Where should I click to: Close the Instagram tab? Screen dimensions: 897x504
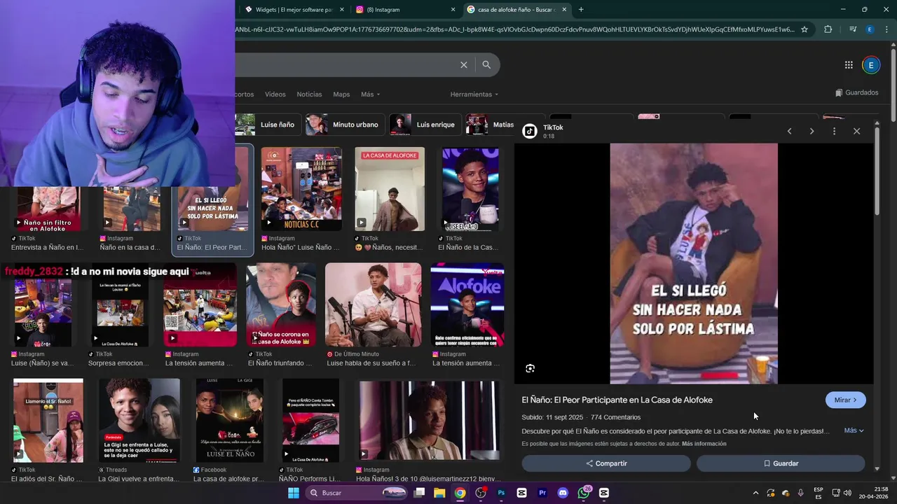(x=453, y=10)
